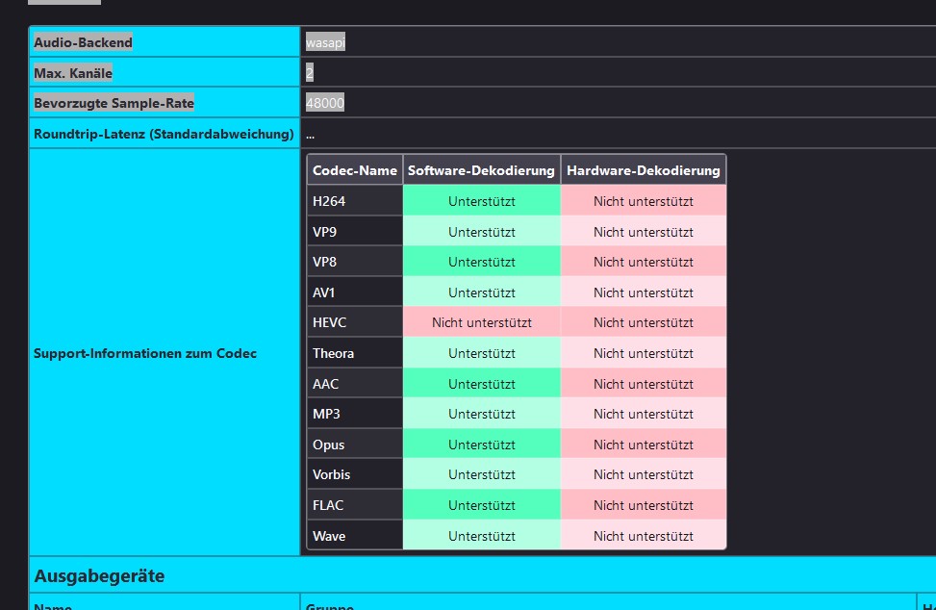Screen dimensions: 936x610
Task: Select the Bevorzugte Sample-Rate label
Action: point(114,103)
